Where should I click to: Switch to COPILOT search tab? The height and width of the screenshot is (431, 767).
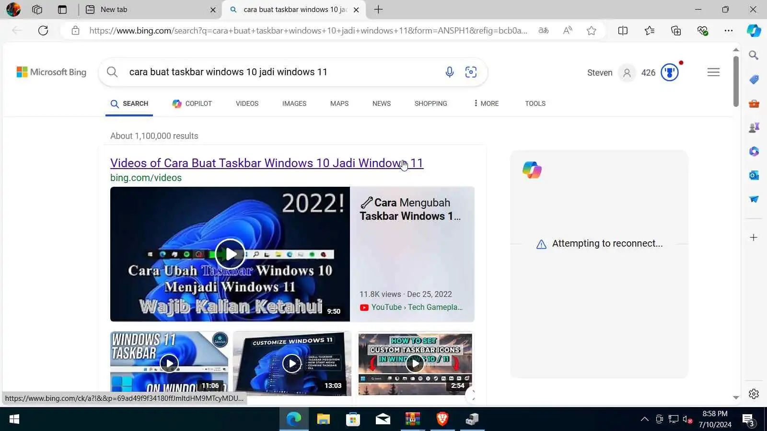192,103
